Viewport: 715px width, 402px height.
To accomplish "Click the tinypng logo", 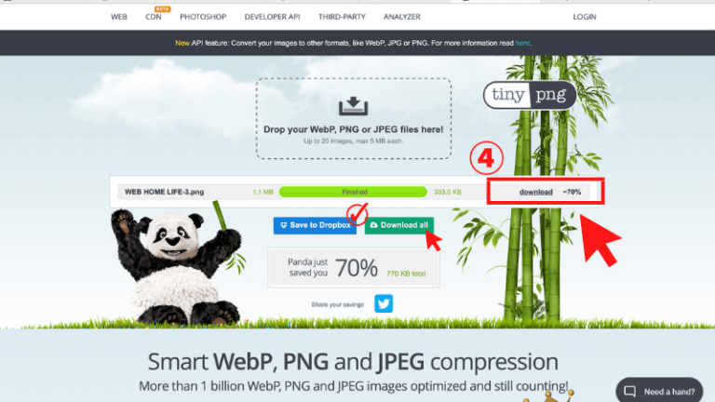I will click(530, 95).
